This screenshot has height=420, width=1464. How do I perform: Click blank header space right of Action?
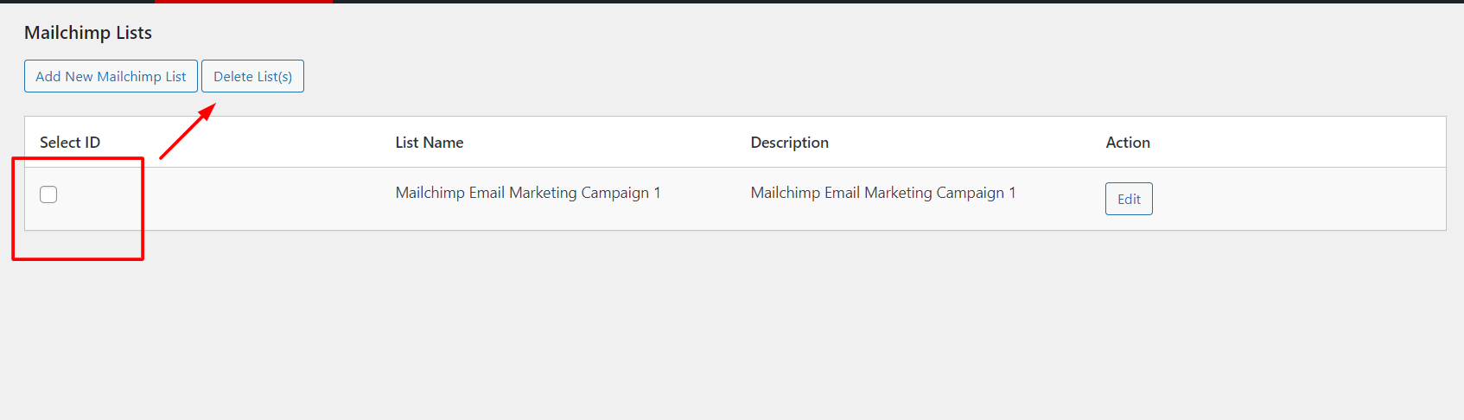pyautogui.click(x=1296, y=143)
